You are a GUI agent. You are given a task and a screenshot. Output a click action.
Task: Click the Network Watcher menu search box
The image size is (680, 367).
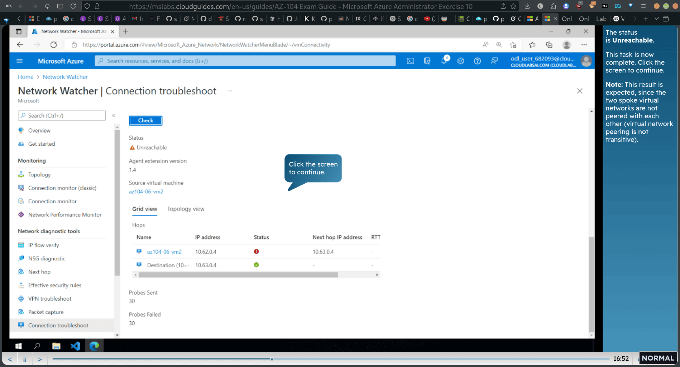click(62, 115)
